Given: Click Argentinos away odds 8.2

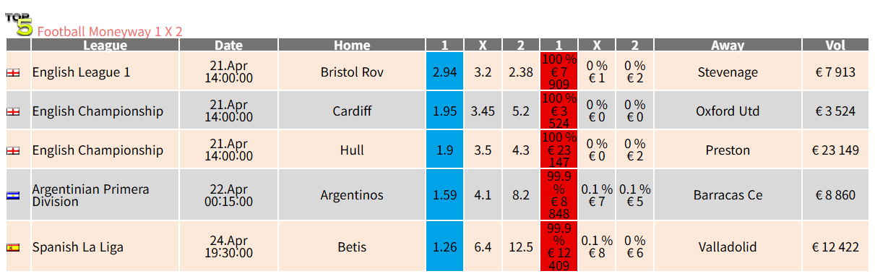Looking at the screenshot, I should pyautogui.click(x=521, y=195).
